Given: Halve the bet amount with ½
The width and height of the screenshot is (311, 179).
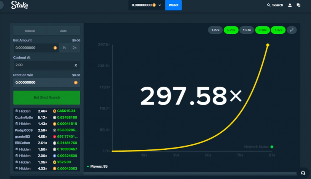Looking at the screenshot, I should coord(65,48).
